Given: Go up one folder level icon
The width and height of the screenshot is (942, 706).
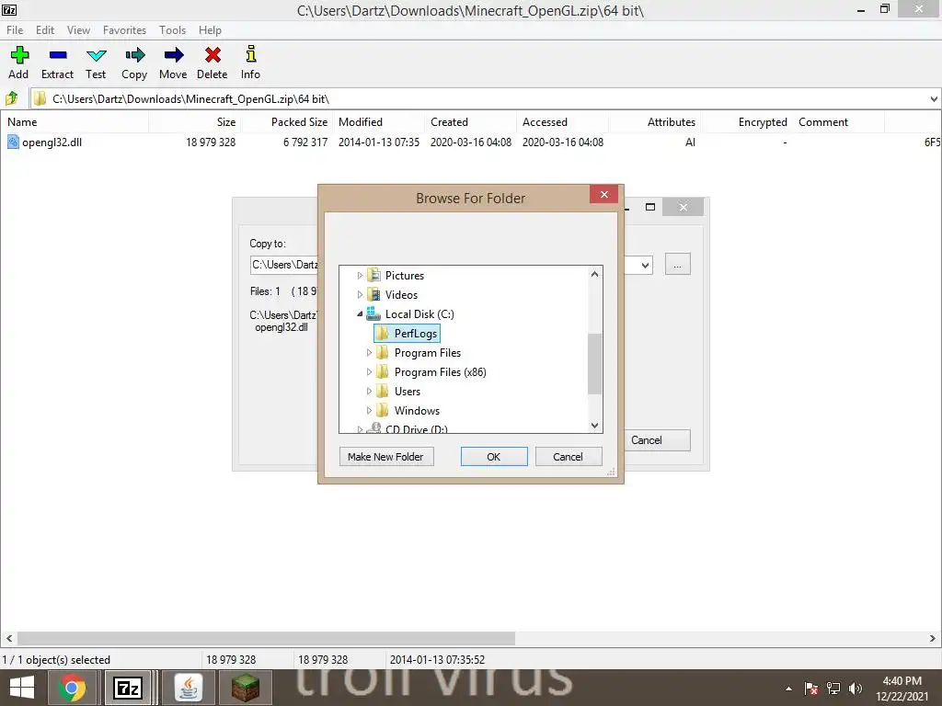Looking at the screenshot, I should pyautogui.click(x=11, y=97).
